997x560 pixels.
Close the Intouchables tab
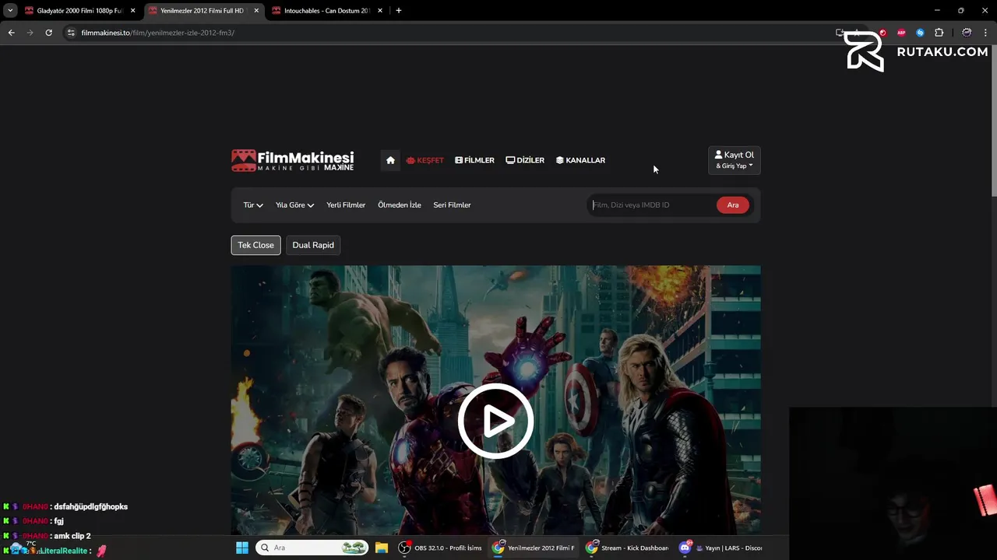(380, 11)
